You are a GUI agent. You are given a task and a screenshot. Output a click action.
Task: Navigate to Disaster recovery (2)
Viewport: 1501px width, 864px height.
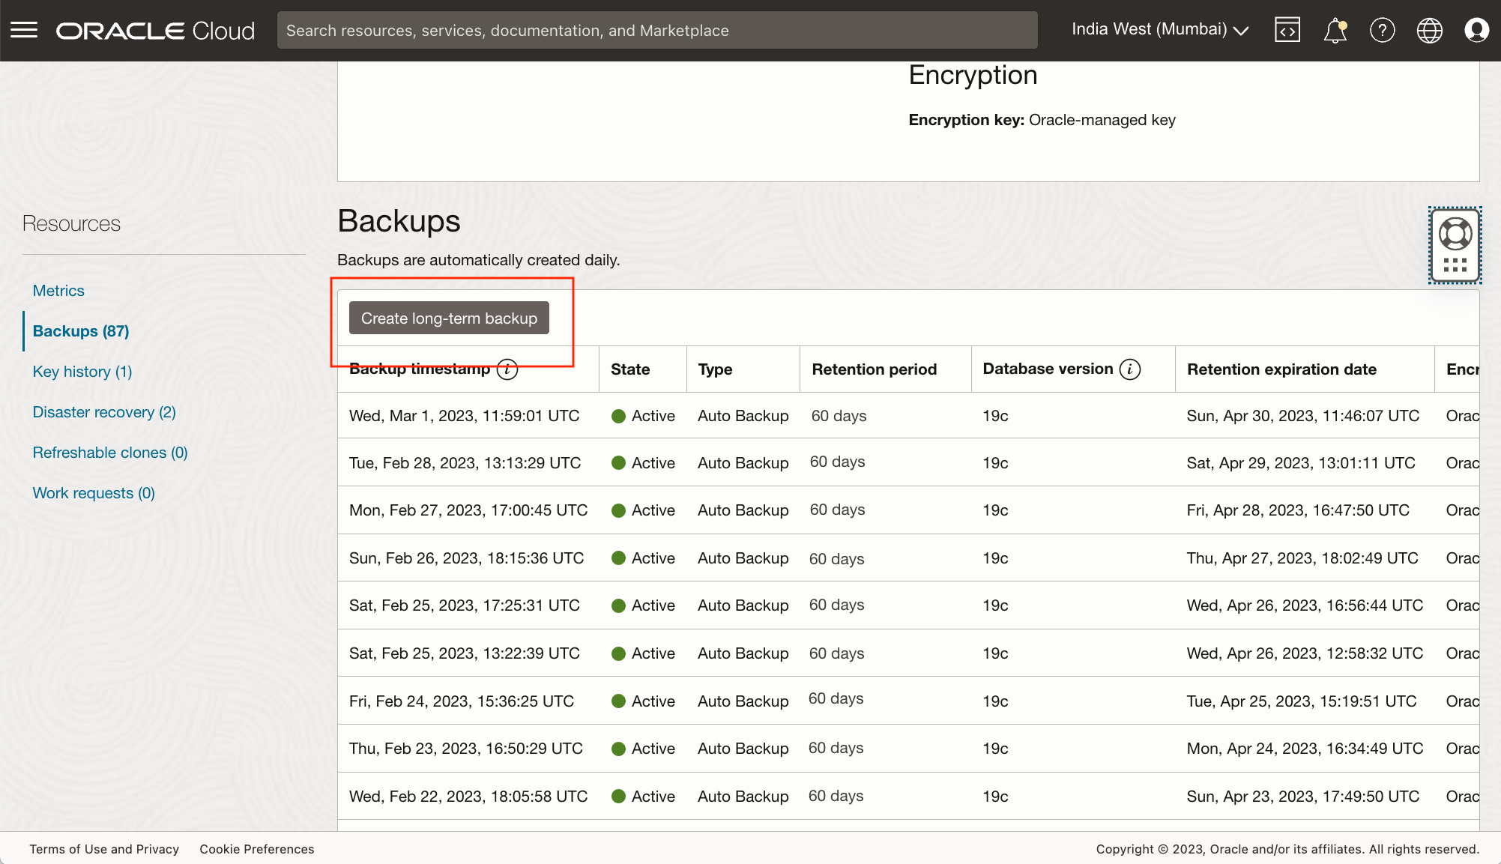click(x=103, y=411)
